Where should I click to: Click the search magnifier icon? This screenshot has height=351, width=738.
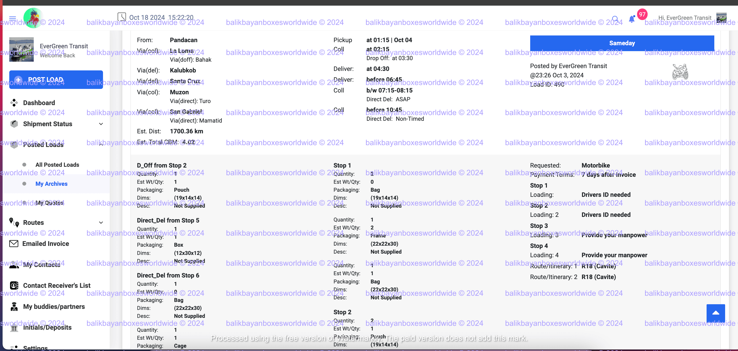[615, 19]
